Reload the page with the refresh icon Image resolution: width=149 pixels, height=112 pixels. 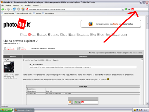(14, 9)
